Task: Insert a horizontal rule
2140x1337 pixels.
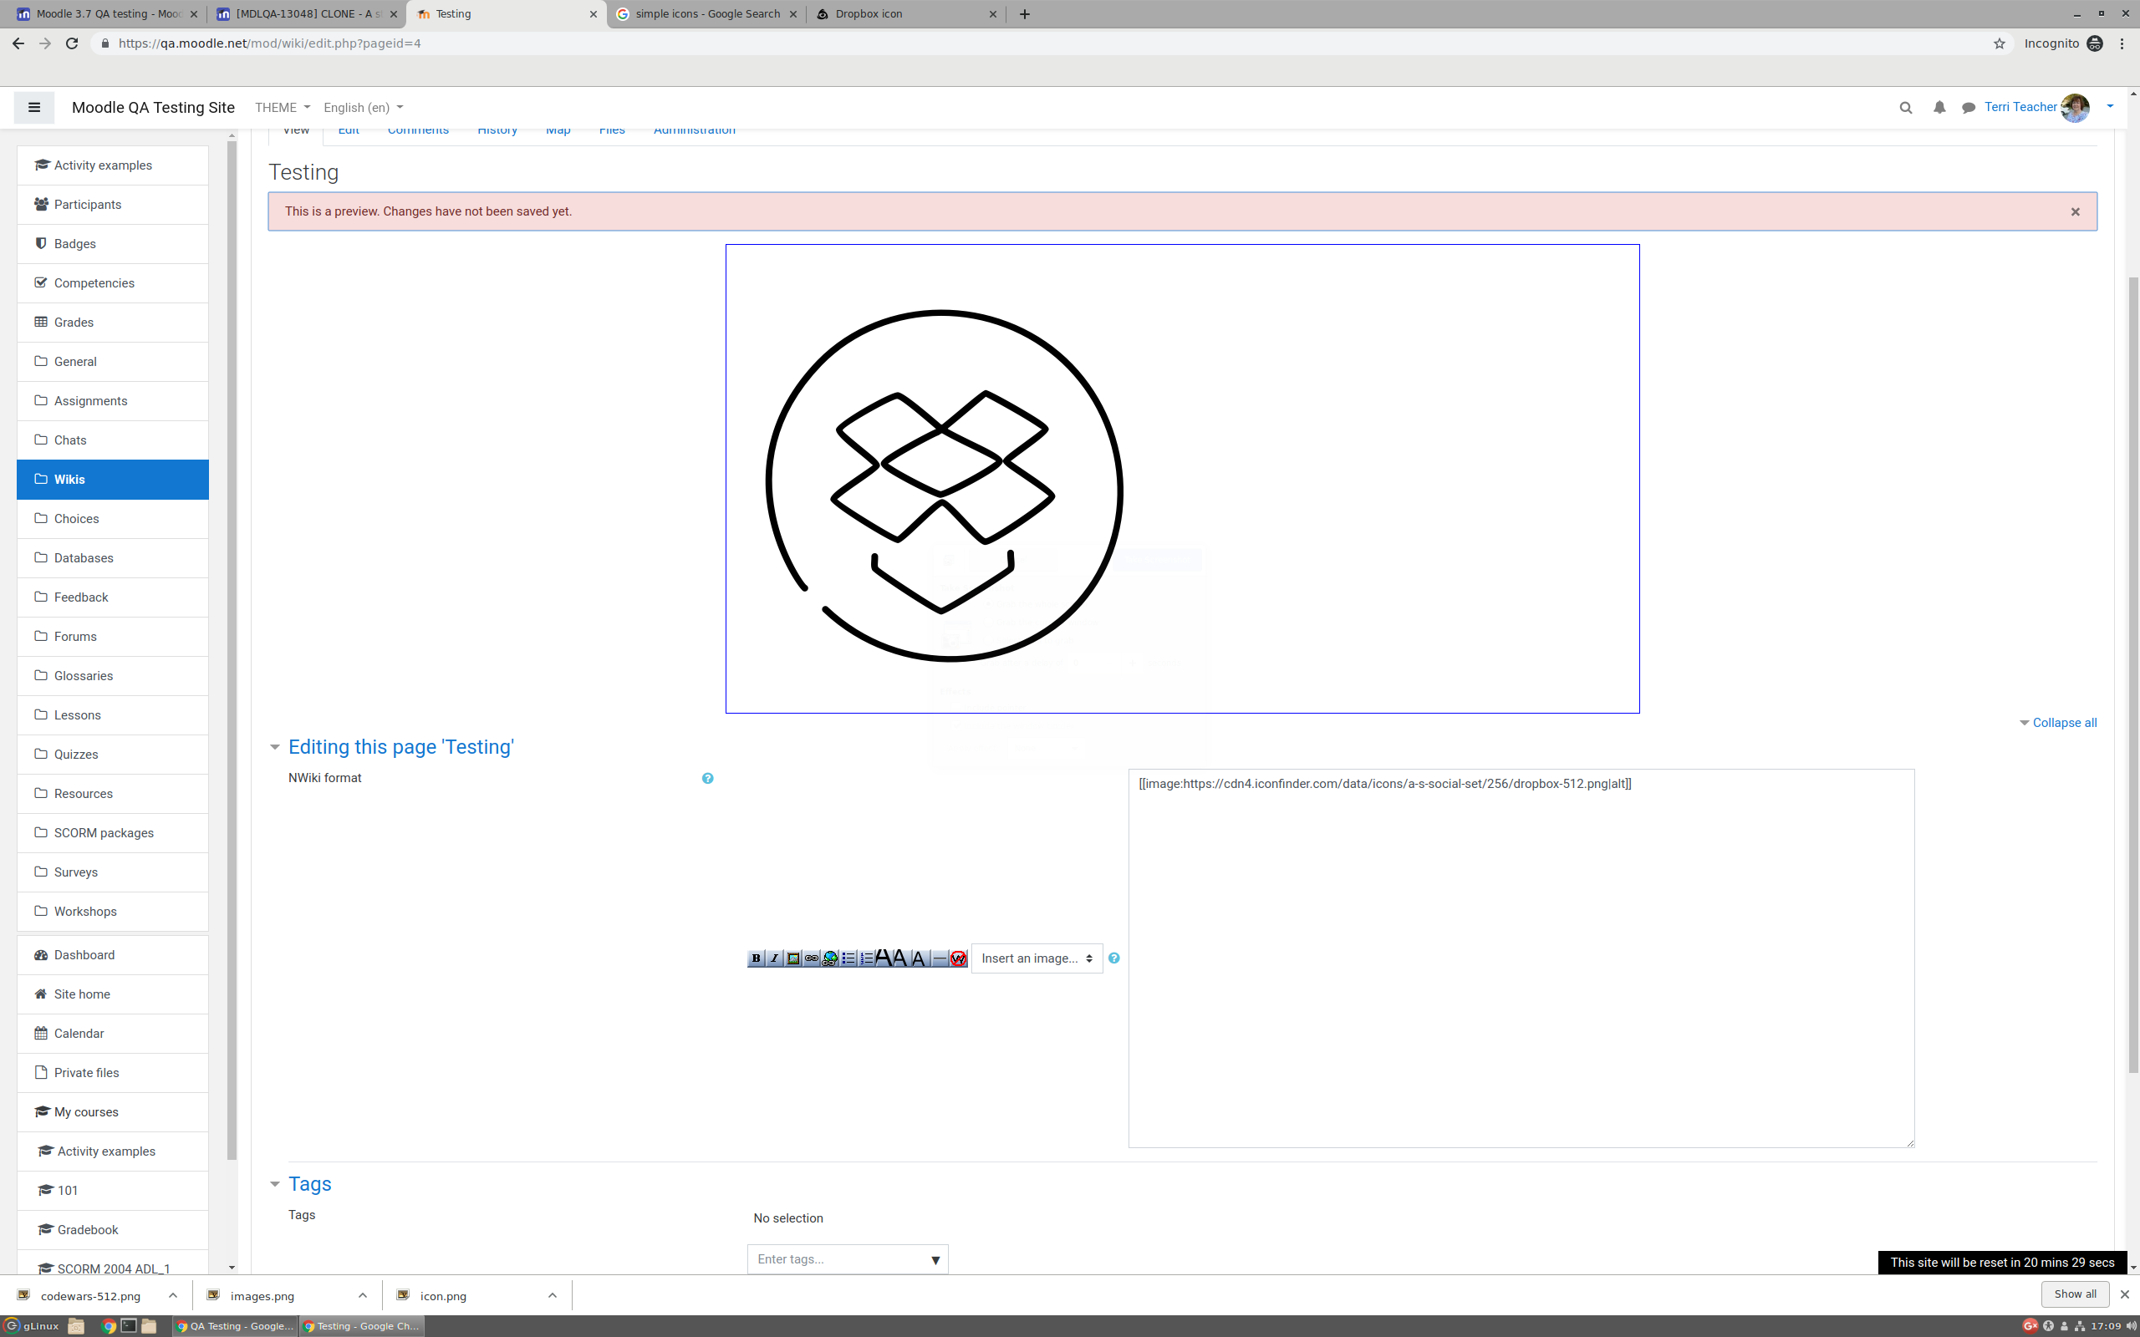Action: tap(940, 958)
